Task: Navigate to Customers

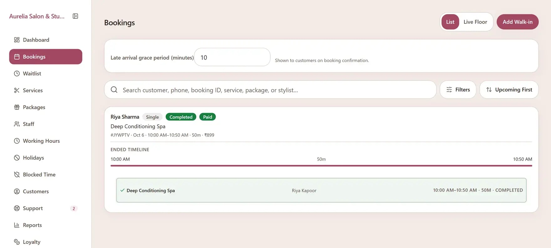Action: coord(46,191)
